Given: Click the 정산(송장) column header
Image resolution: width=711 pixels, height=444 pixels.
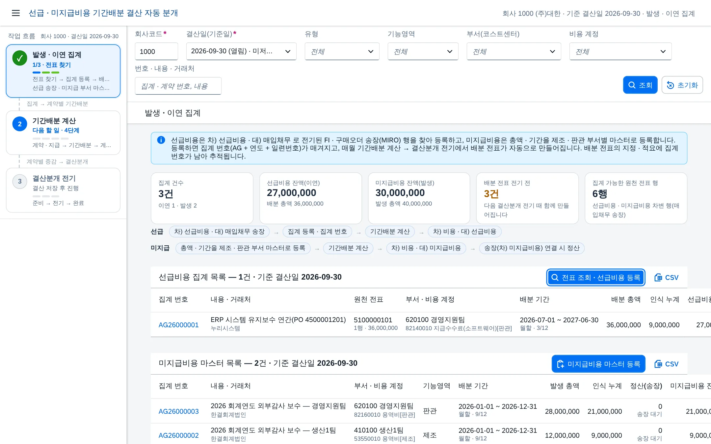Looking at the screenshot, I should (646, 386).
